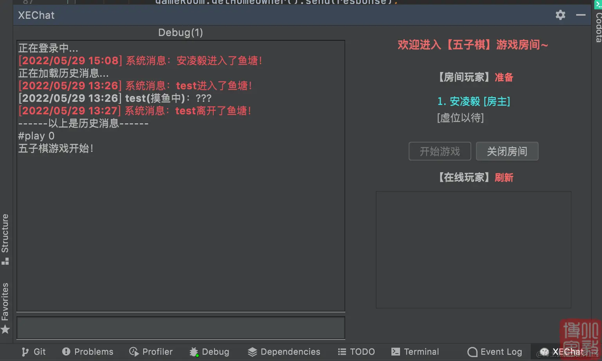Click the empty slot [虚位以待]
This screenshot has height=361, width=602.
(x=460, y=118)
